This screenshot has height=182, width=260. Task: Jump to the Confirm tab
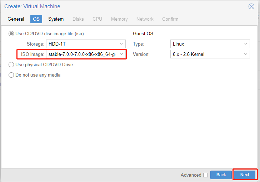click(x=170, y=19)
